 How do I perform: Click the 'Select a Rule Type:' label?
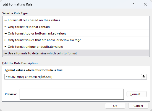point(15,13)
